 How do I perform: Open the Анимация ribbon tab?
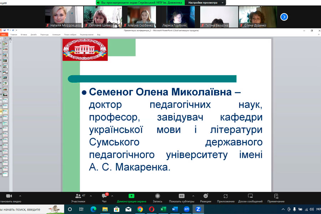pos(56,35)
